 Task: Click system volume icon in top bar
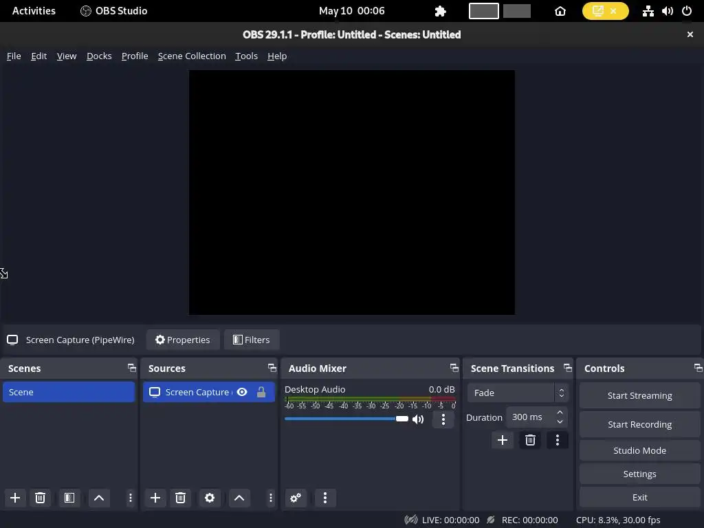[x=668, y=11]
